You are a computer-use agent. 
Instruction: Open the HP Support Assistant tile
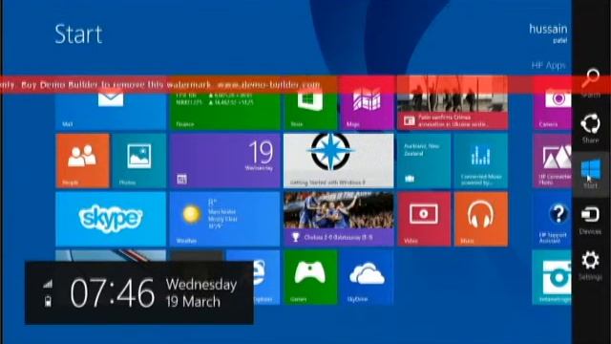(552, 219)
